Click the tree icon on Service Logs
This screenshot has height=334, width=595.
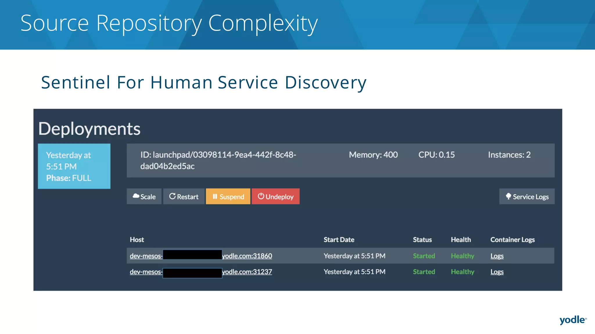[x=508, y=196]
